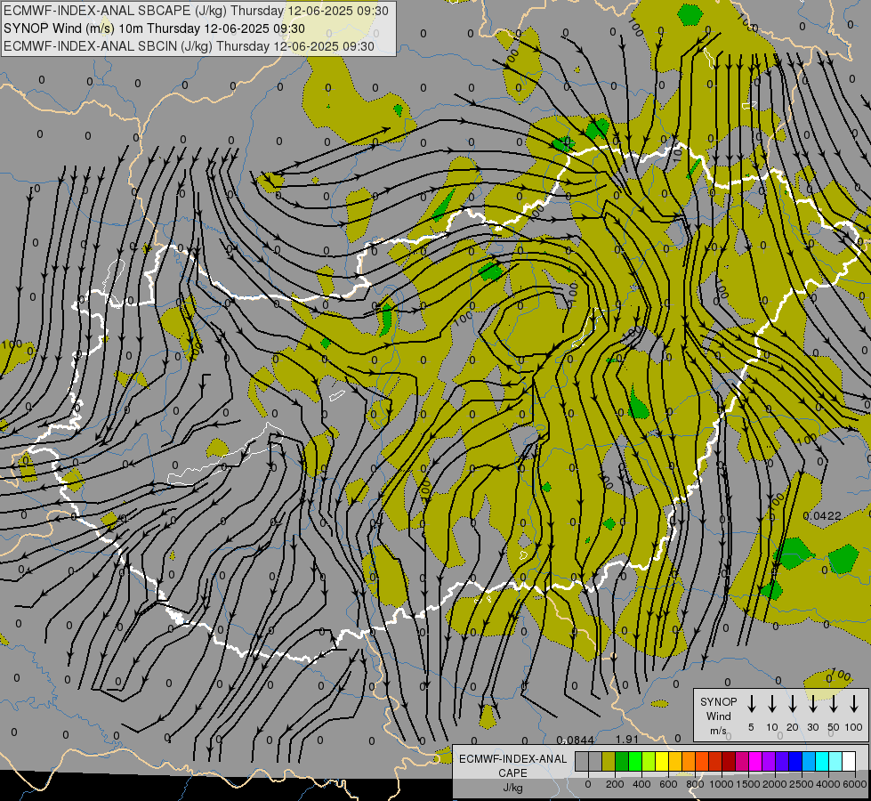Click the 20 m/s wind arrow in SYNOP legend
Viewport: 871px width, 801px height.
792,703
